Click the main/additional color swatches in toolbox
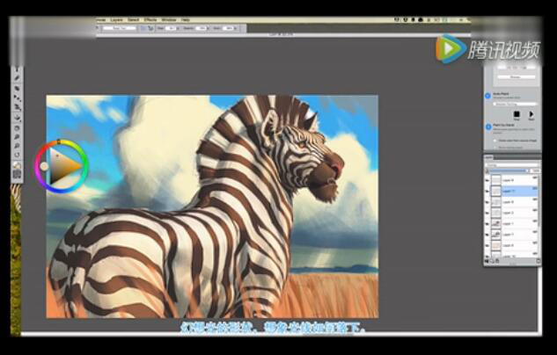The width and height of the screenshot is (557, 355). (17, 165)
